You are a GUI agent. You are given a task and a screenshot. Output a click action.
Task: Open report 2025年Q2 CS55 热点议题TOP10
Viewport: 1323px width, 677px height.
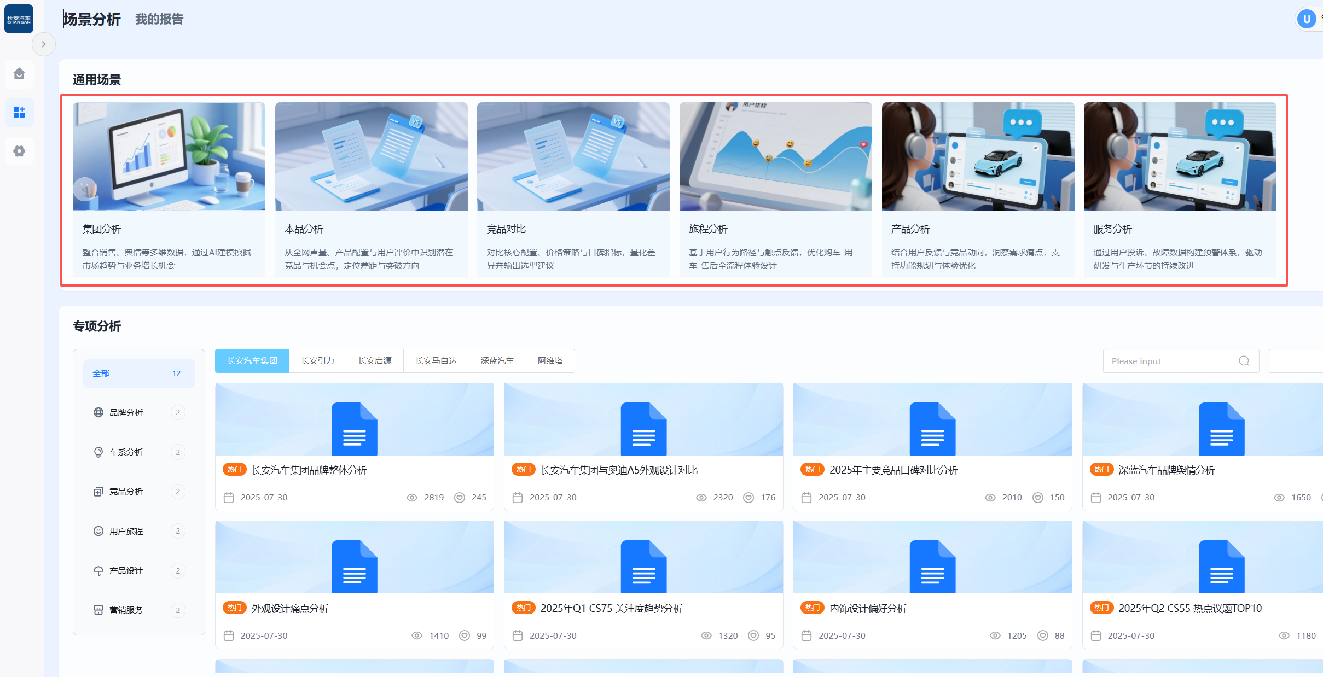[x=1190, y=609]
